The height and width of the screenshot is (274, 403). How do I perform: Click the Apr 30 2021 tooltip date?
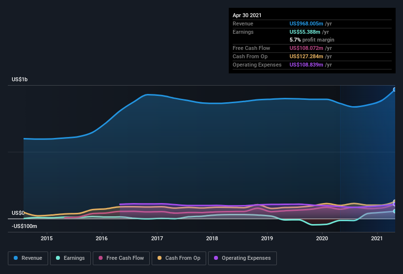pos(247,15)
